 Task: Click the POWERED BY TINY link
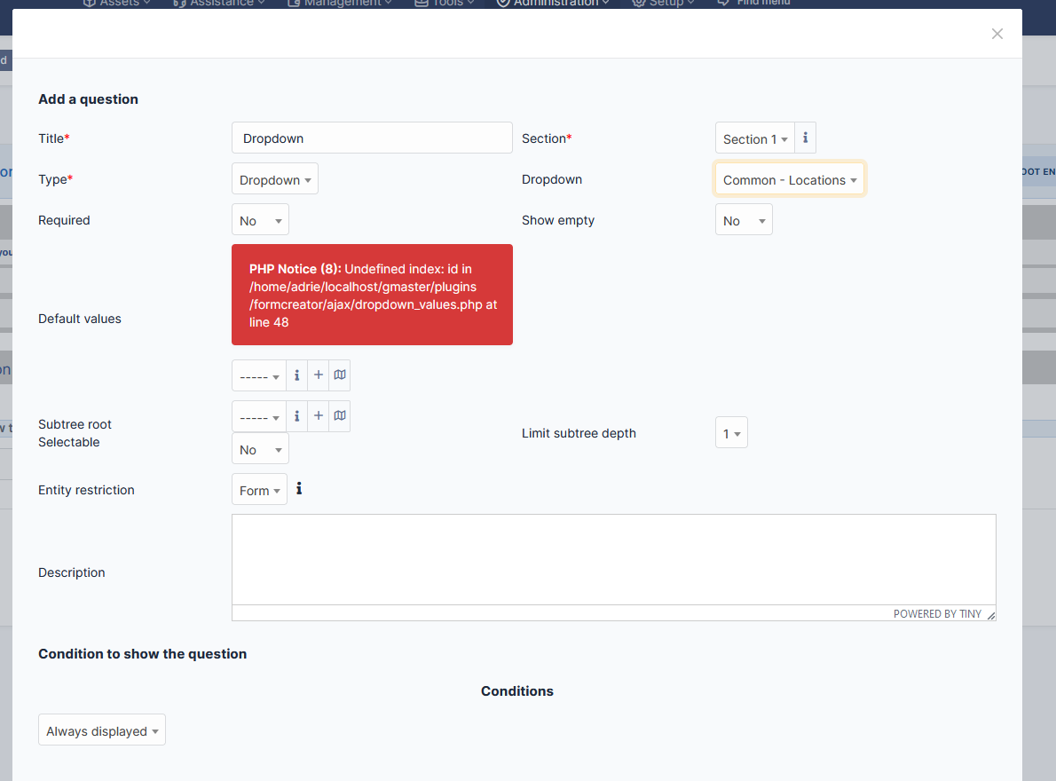(938, 613)
